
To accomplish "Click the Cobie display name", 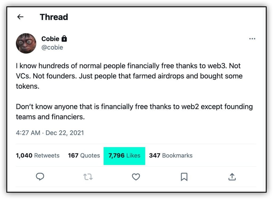I will click(50, 39).
